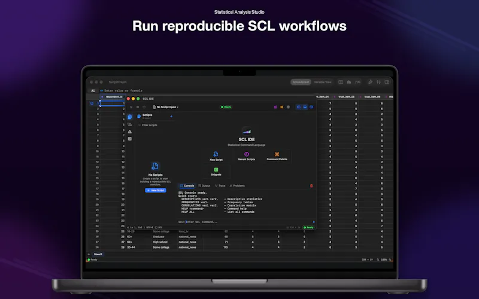This screenshot has width=479, height=299.
Task: Click the f(x) function icon in main toolbar
Action: [357, 82]
